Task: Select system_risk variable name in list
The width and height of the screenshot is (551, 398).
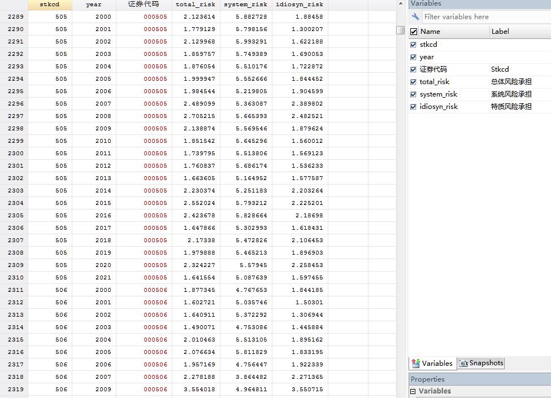Action: click(x=438, y=94)
